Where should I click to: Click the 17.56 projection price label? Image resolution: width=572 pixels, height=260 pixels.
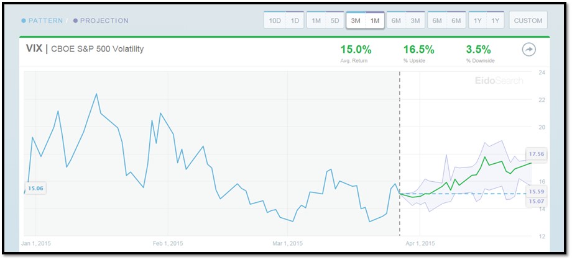coord(536,154)
